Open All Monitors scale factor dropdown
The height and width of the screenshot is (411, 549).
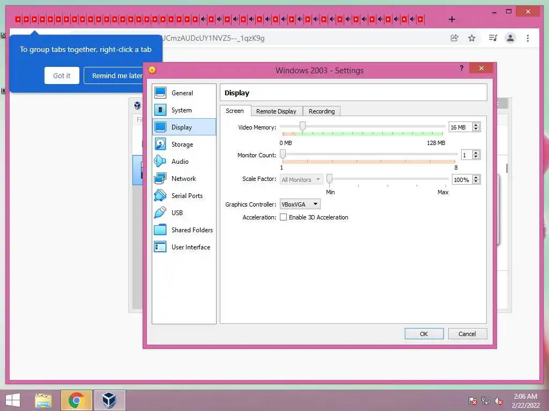point(301,180)
